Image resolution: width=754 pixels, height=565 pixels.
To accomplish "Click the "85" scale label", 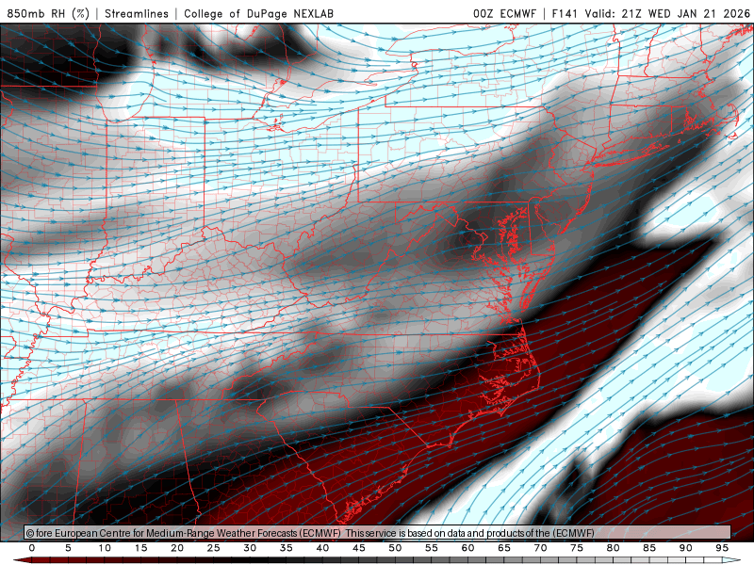I will [x=649, y=548].
